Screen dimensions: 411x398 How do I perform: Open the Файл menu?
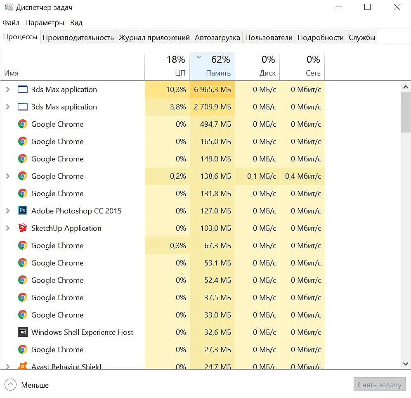11,23
